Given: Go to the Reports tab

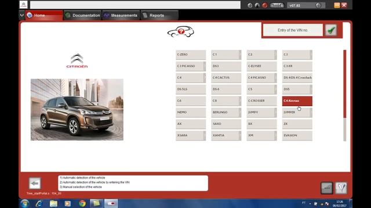Looking at the screenshot, I should pyautogui.click(x=159, y=16).
